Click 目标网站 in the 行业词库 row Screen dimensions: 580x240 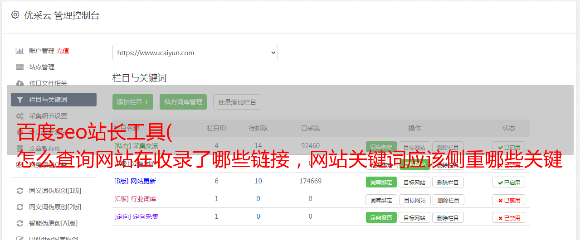(414, 200)
